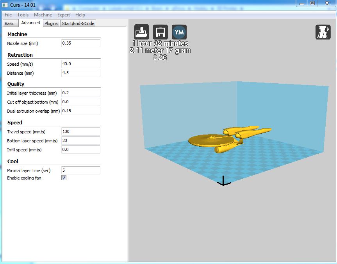This screenshot has width=337, height=264.
Task: Switch to the Start/End-GCode tab
Action: [78, 23]
